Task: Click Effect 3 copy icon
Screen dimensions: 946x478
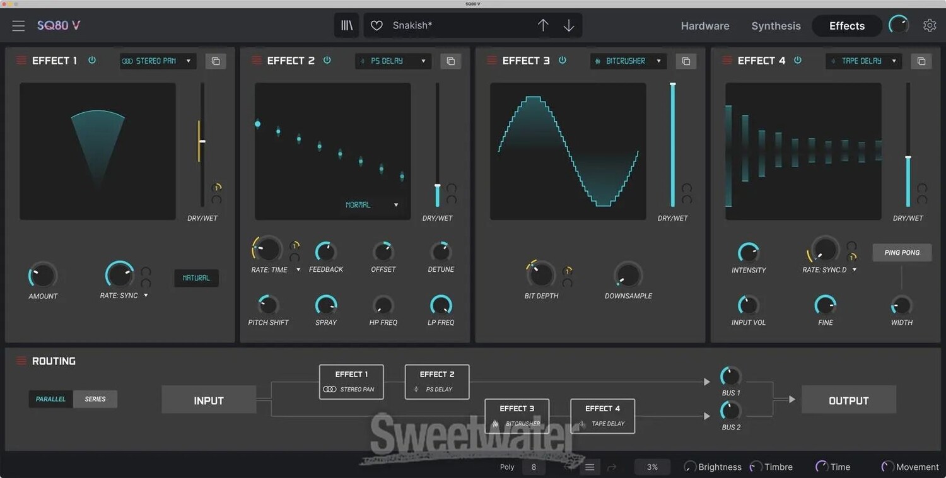Action: point(686,61)
